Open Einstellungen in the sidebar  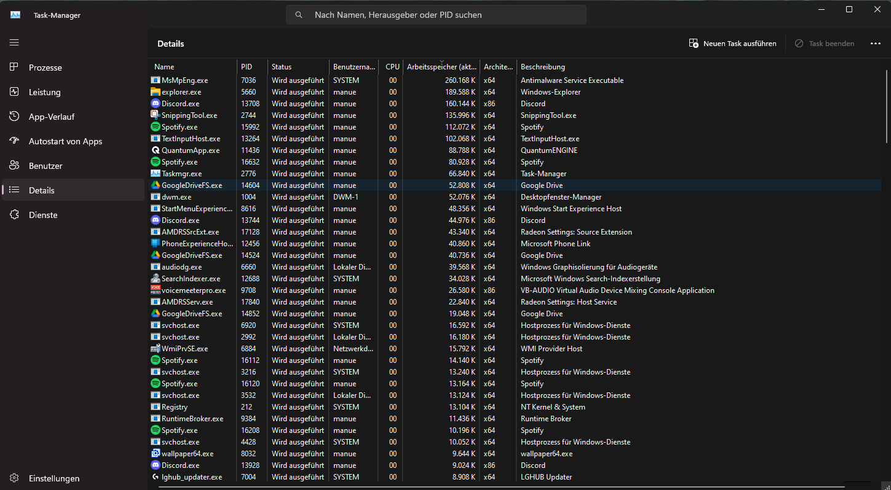pos(73,478)
